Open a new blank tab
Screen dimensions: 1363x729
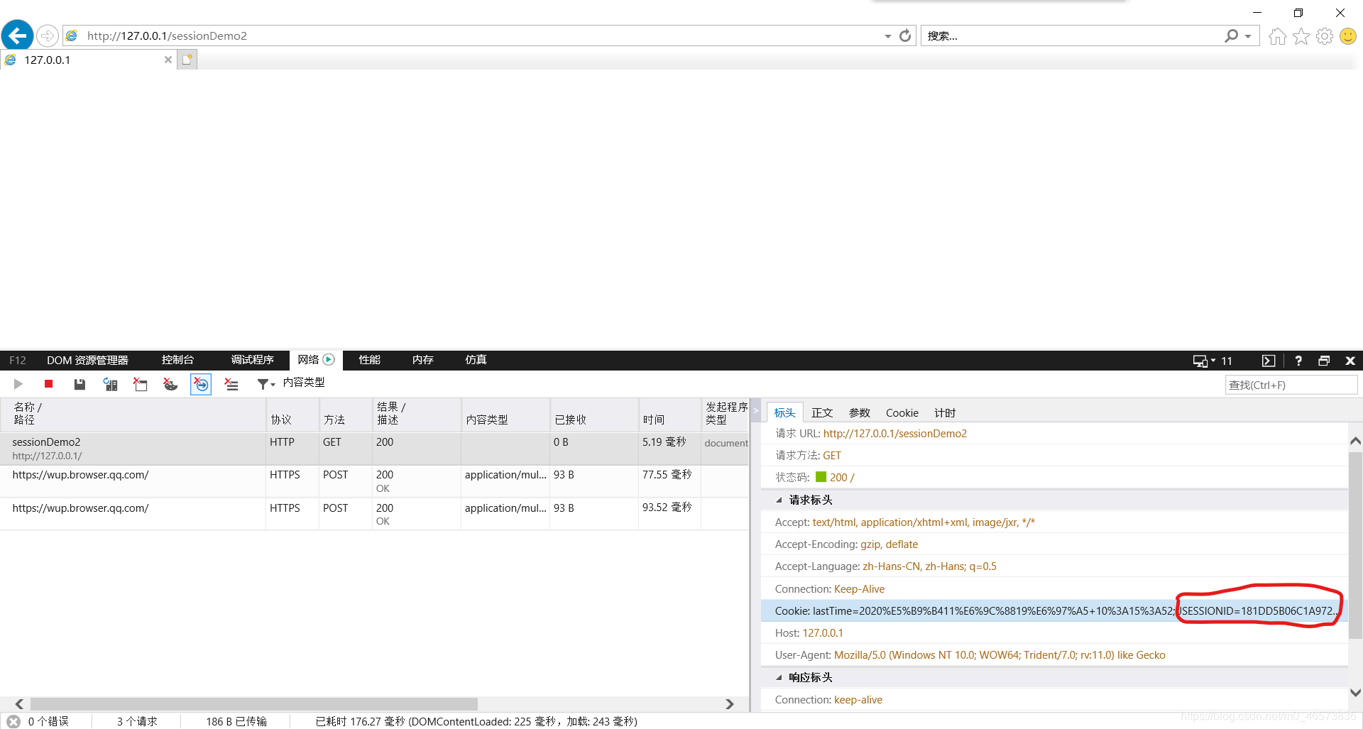point(187,60)
